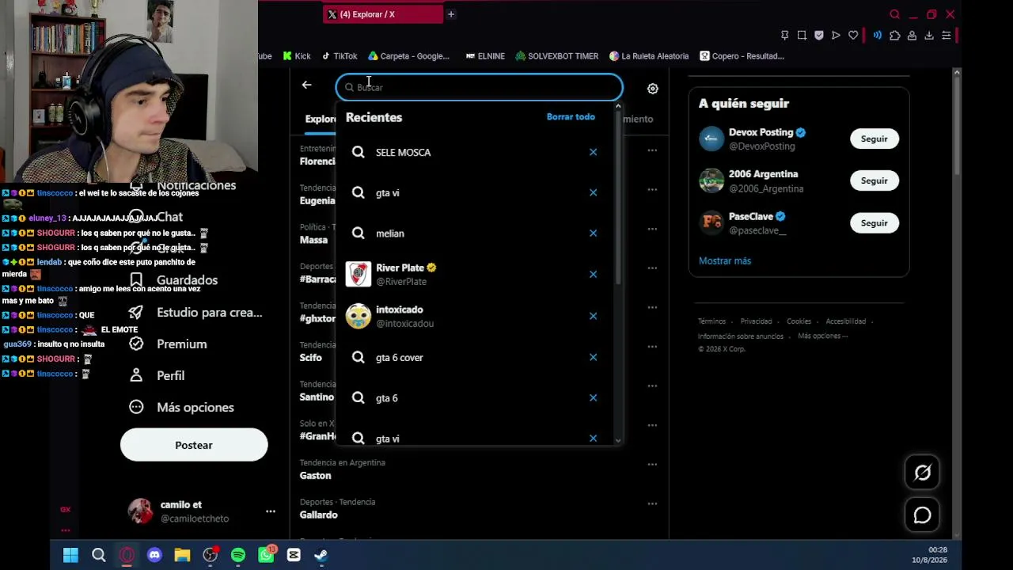
Task: Open the browser downloads icon
Action: coord(929,36)
